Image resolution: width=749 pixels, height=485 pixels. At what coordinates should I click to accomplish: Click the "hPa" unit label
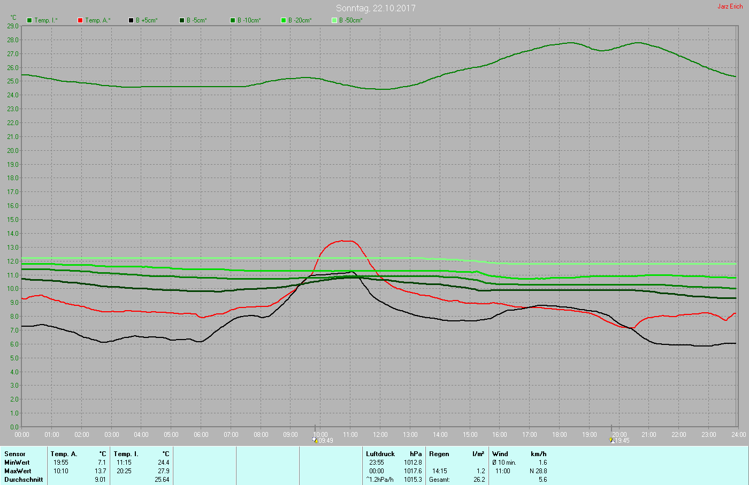click(416, 454)
